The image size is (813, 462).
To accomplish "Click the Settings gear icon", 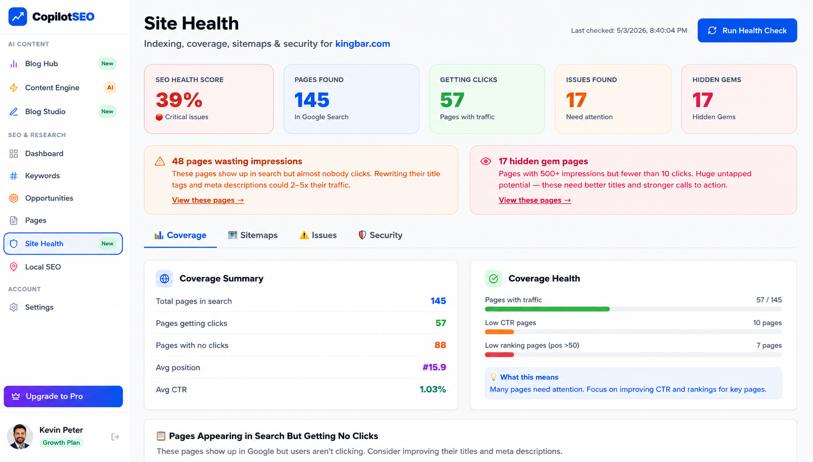I will tap(14, 307).
